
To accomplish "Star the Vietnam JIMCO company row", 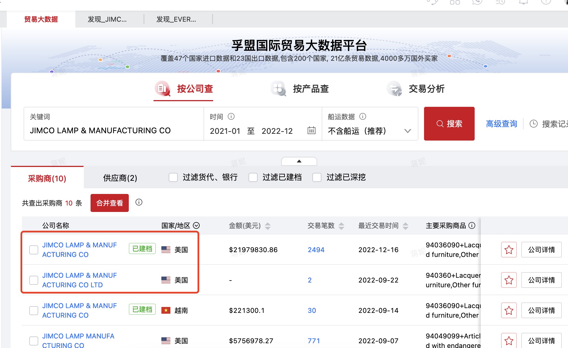I will pyautogui.click(x=509, y=310).
